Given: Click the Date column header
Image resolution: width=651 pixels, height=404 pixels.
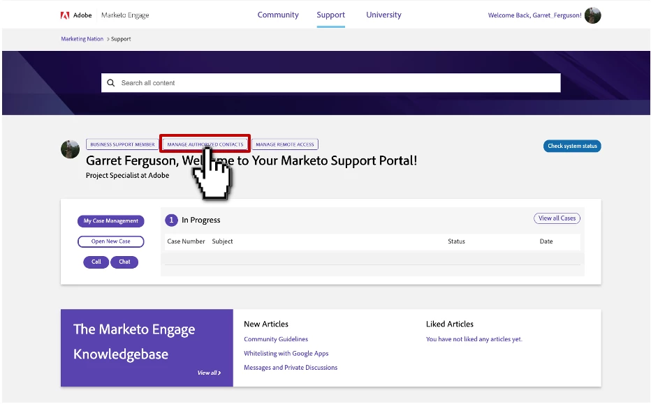Looking at the screenshot, I should point(546,241).
